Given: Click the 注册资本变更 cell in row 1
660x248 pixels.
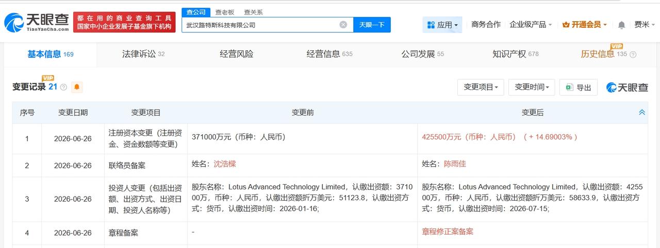Looking at the screenshot, I should click(x=146, y=138).
